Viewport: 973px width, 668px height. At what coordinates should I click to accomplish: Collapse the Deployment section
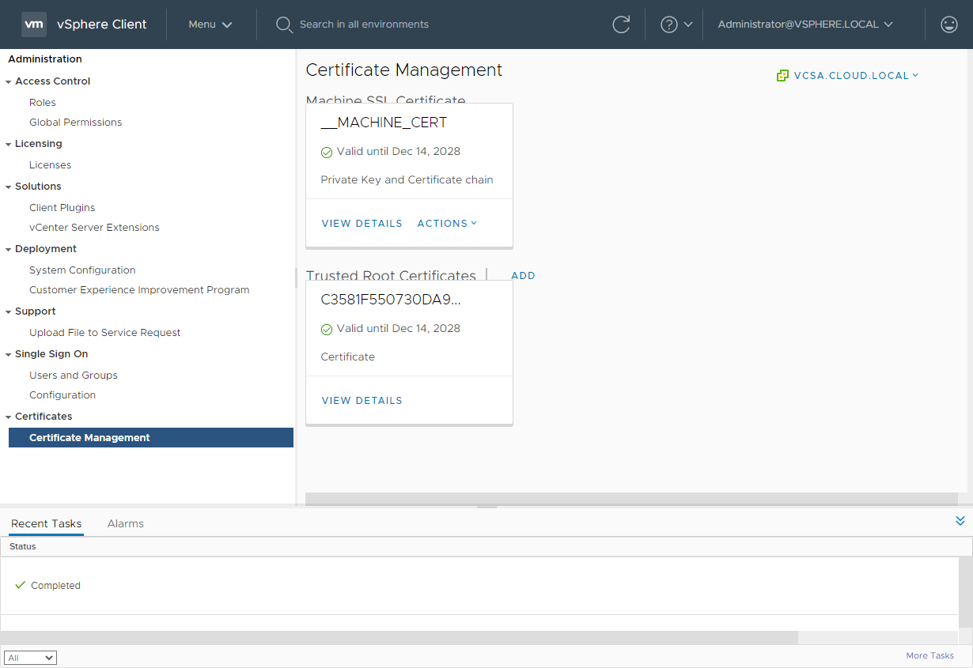tap(9, 249)
